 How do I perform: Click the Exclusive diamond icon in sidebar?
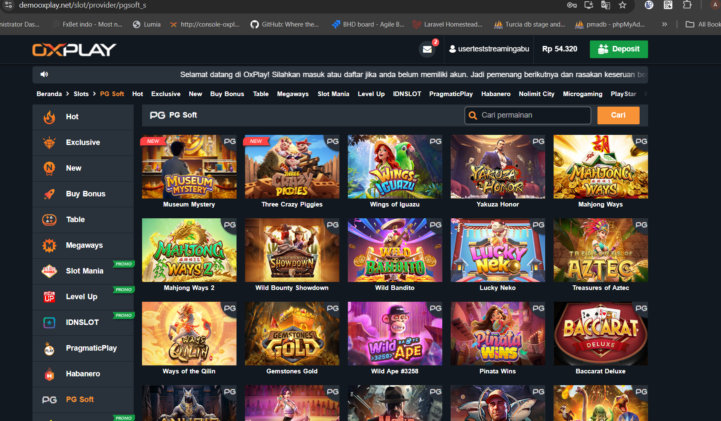coord(49,143)
